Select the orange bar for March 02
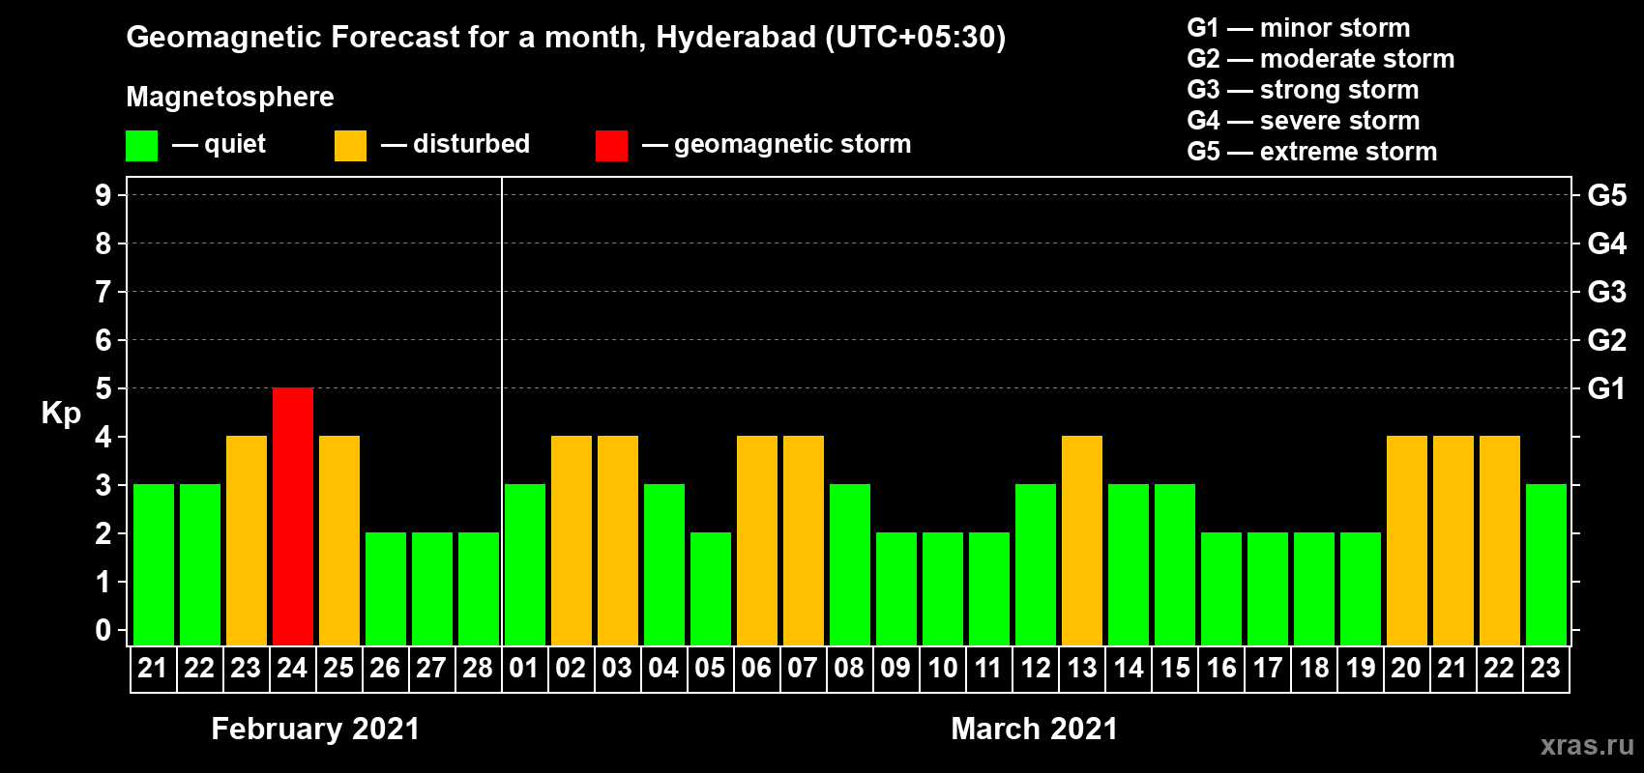 572,541
